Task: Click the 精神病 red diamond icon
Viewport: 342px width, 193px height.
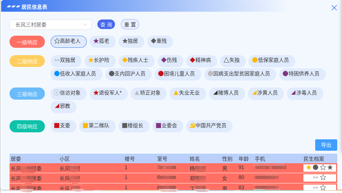Action: 192,60
